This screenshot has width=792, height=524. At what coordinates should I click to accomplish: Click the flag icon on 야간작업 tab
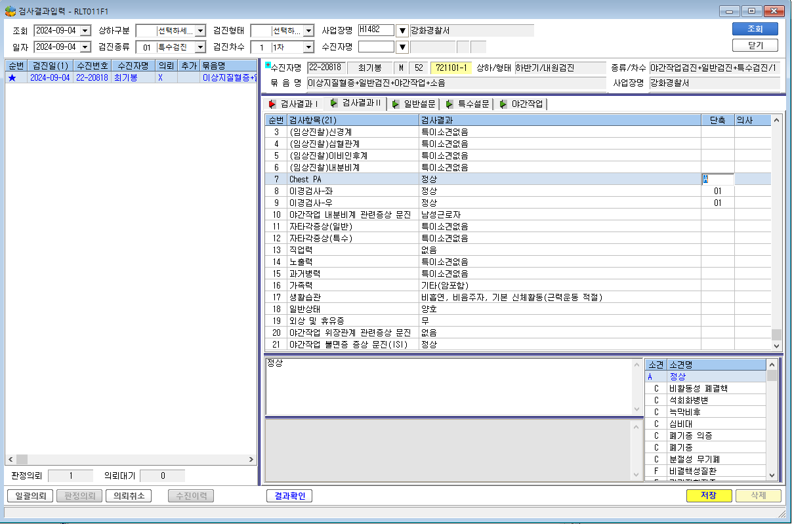pyautogui.click(x=503, y=104)
